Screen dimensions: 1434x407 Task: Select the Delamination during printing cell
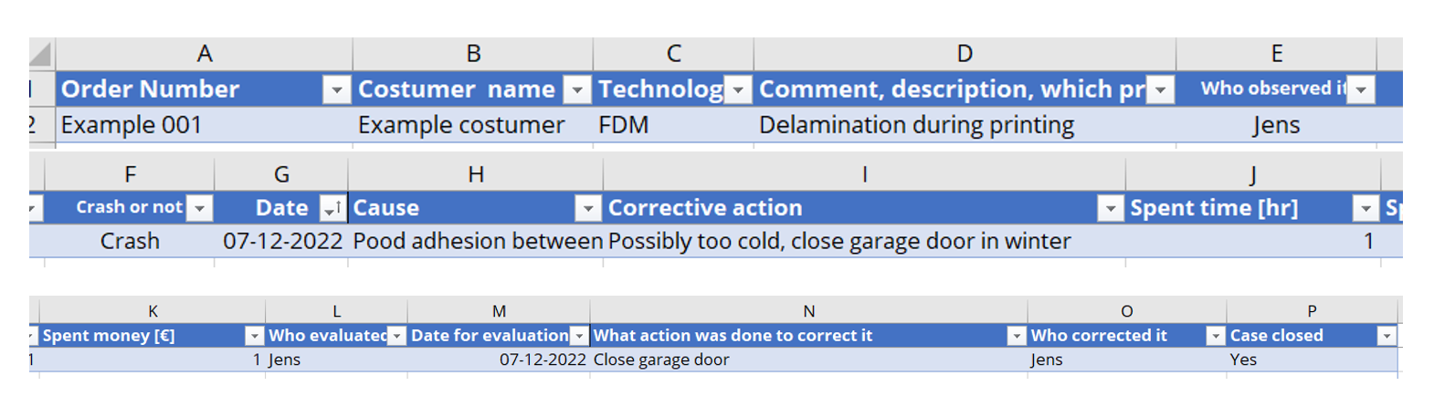(965, 125)
